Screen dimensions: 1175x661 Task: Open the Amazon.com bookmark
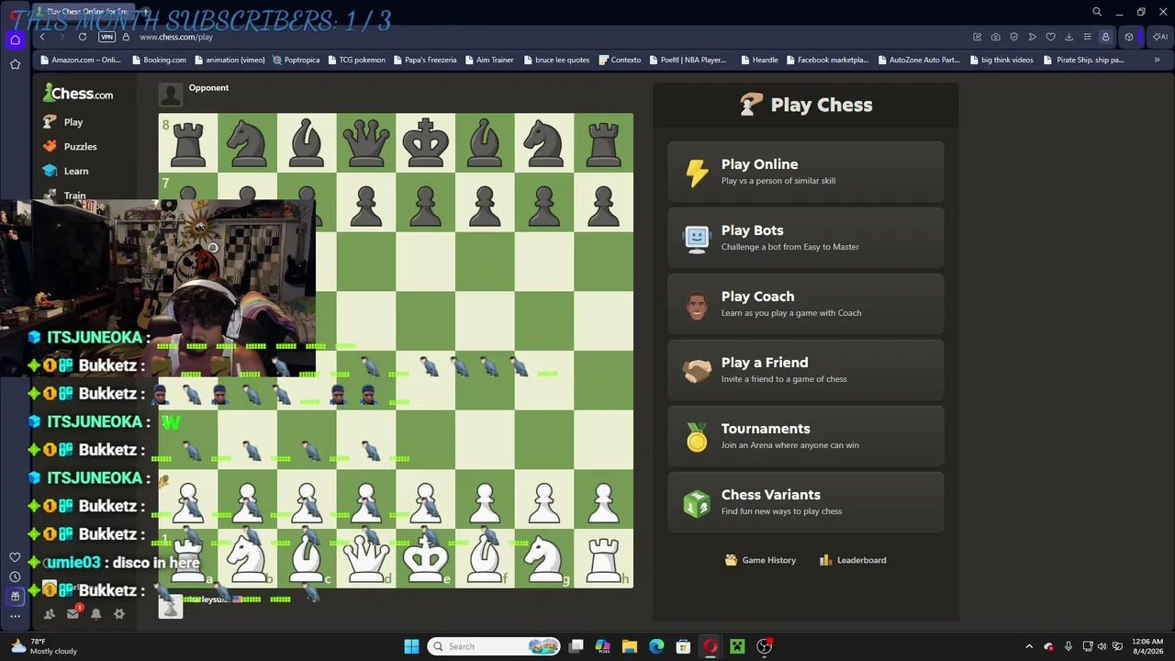click(80, 60)
